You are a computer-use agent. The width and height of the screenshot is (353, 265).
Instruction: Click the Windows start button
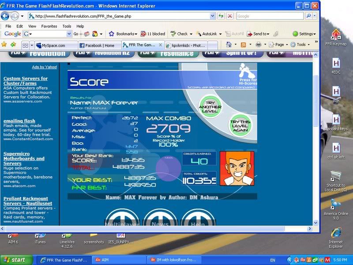[16, 260]
